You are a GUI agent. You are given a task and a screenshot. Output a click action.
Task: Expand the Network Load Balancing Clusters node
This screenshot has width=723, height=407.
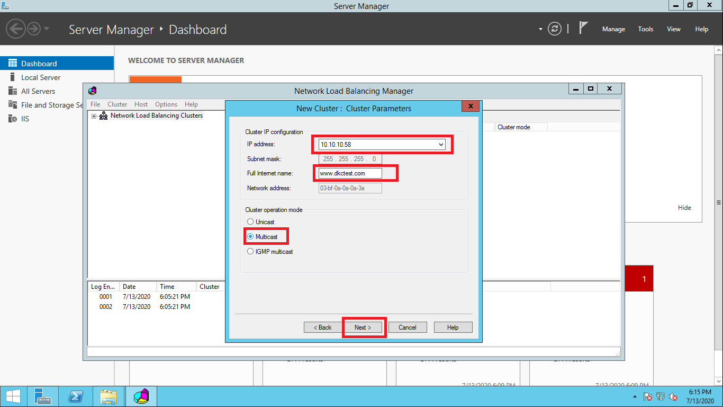point(94,116)
